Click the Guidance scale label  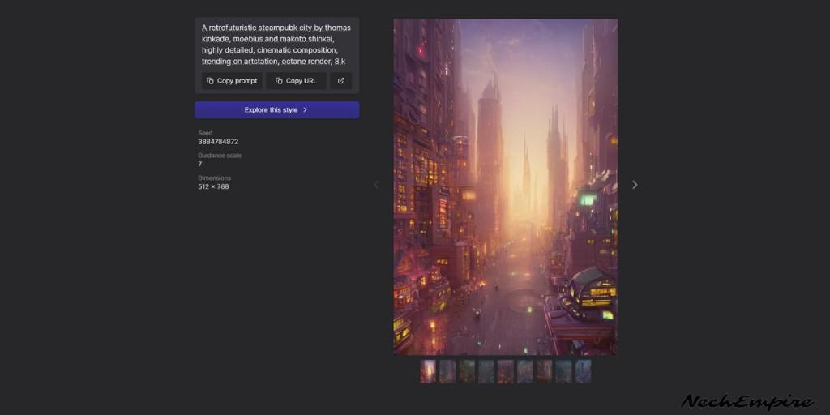pos(220,156)
